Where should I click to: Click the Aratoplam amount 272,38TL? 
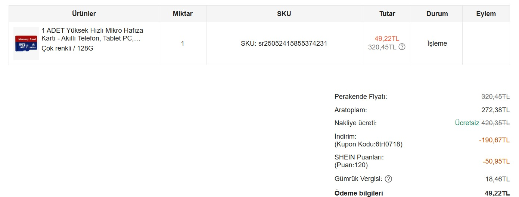tap(495, 110)
